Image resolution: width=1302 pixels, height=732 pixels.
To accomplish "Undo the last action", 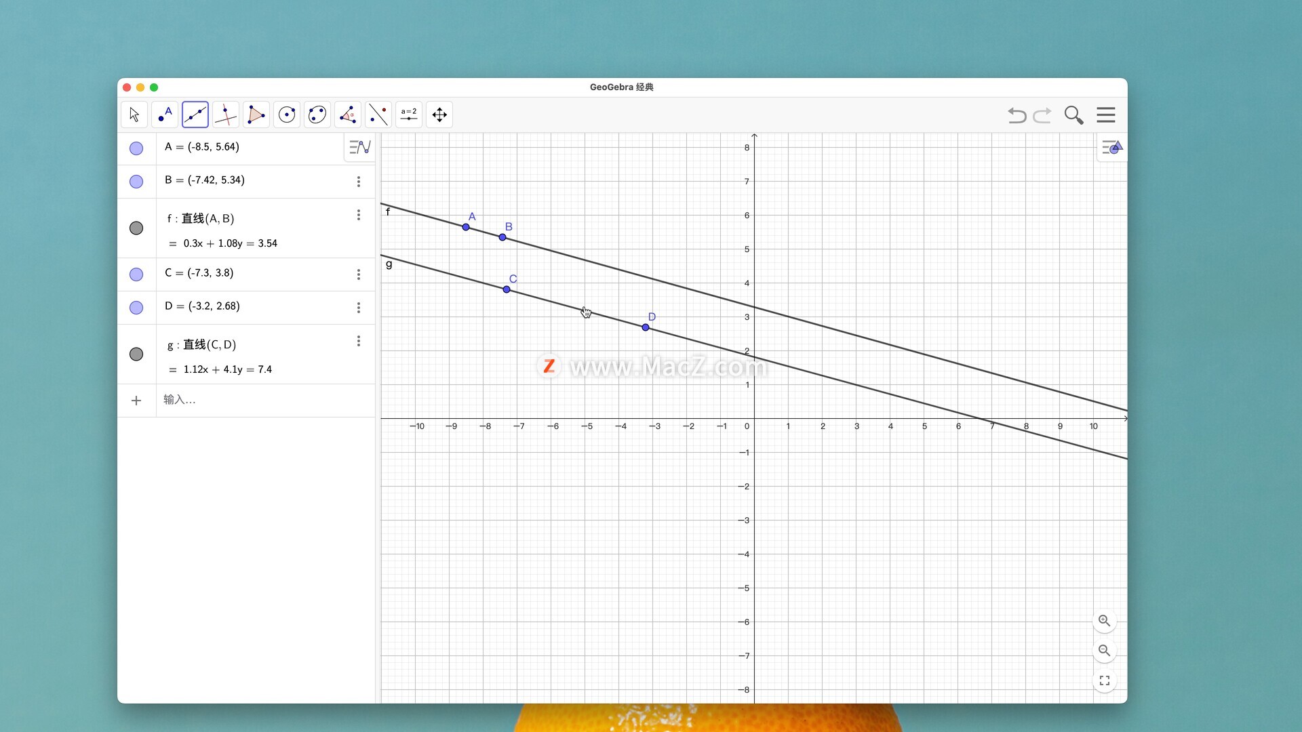I will [1017, 115].
